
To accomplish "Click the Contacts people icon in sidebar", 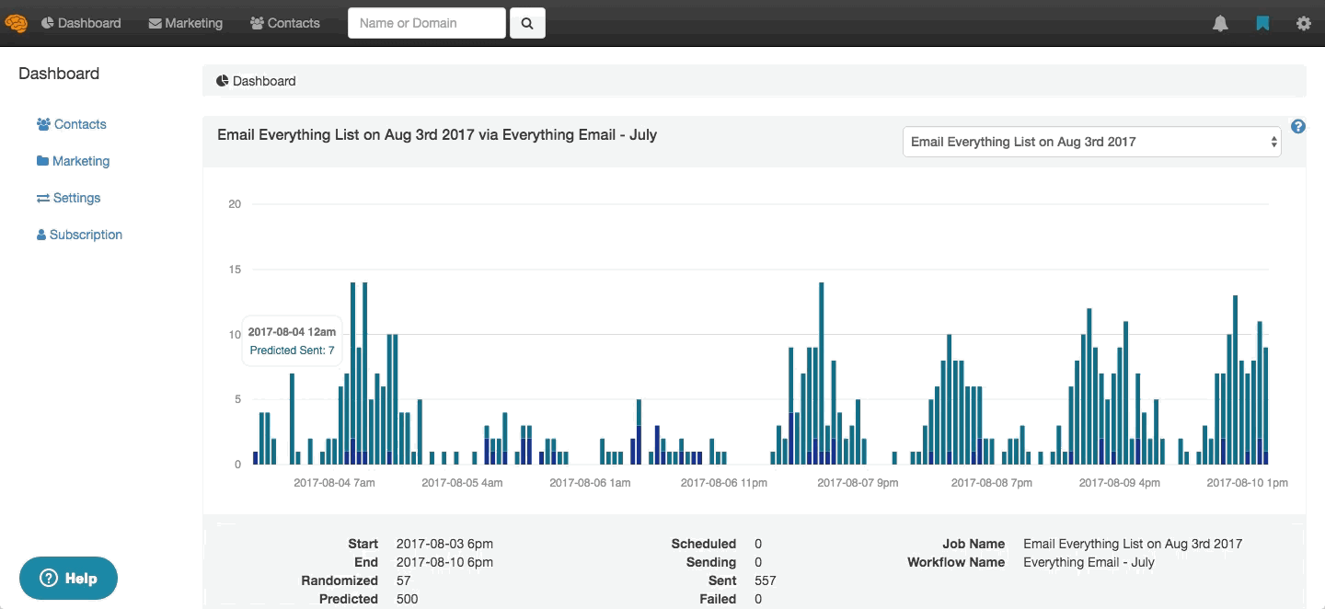I will (43, 124).
